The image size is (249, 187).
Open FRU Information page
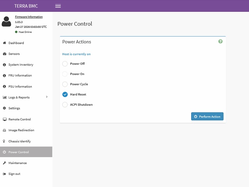26,76
